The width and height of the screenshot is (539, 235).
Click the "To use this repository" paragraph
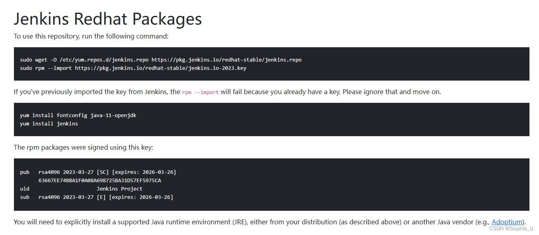click(91, 36)
